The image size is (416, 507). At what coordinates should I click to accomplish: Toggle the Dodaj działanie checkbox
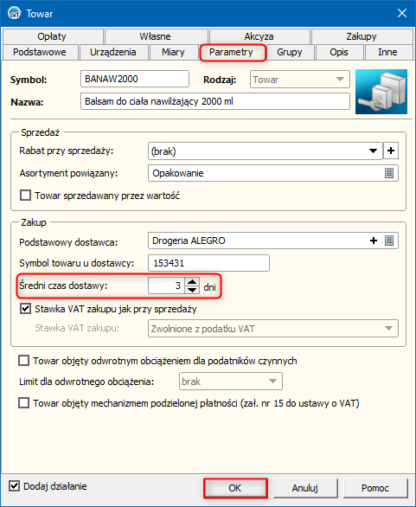[14, 485]
